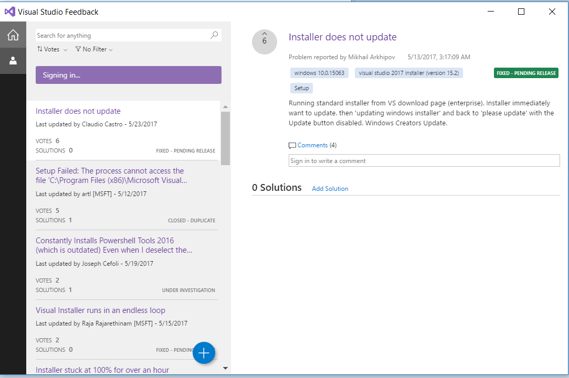Click the list scrollbar up arrow
The image size is (569, 378).
(x=225, y=106)
